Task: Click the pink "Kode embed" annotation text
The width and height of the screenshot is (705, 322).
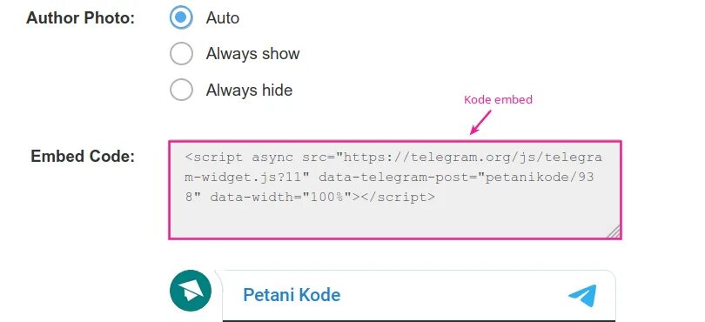Action: tap(498, 99)
